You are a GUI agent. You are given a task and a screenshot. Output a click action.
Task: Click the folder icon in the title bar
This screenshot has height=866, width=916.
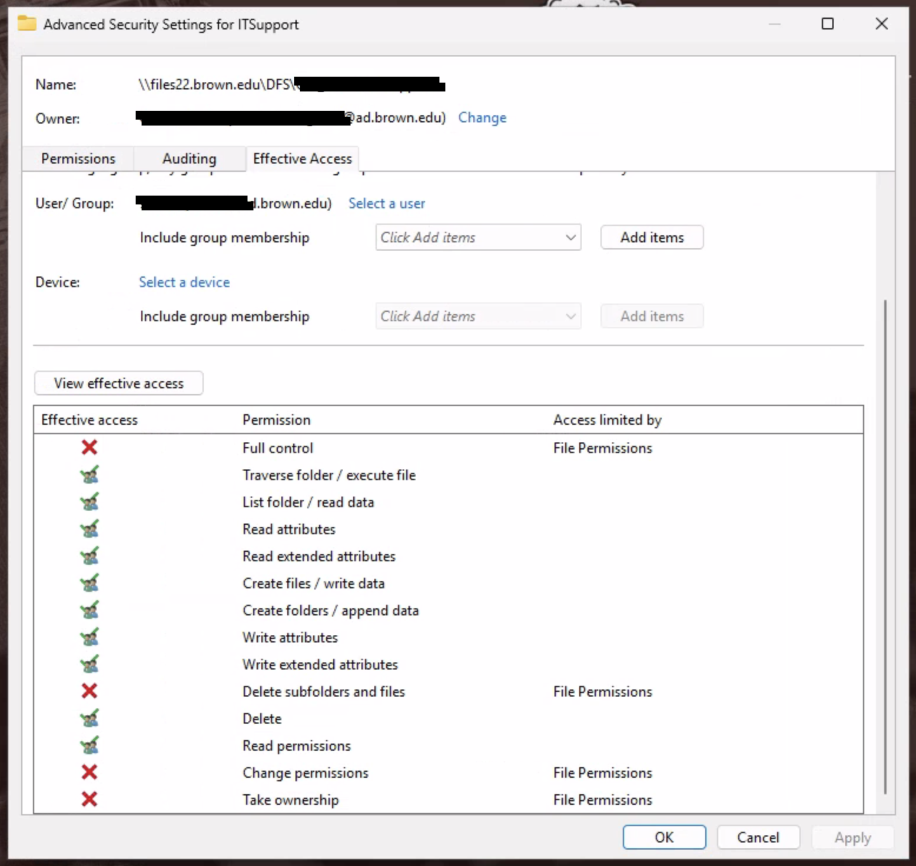(27, 24)
